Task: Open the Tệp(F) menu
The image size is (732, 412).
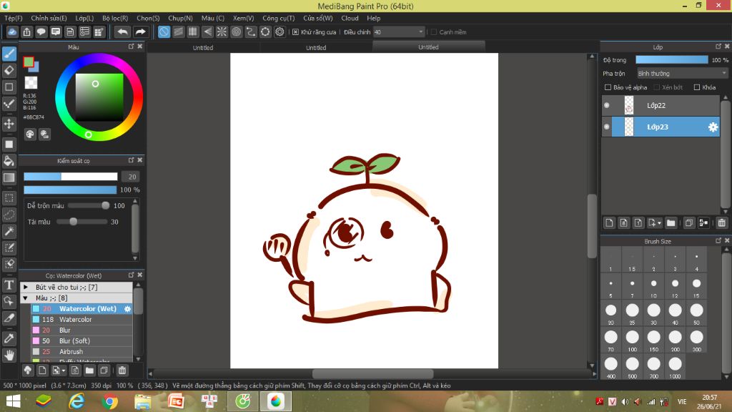Action: (x=14, y=18)
